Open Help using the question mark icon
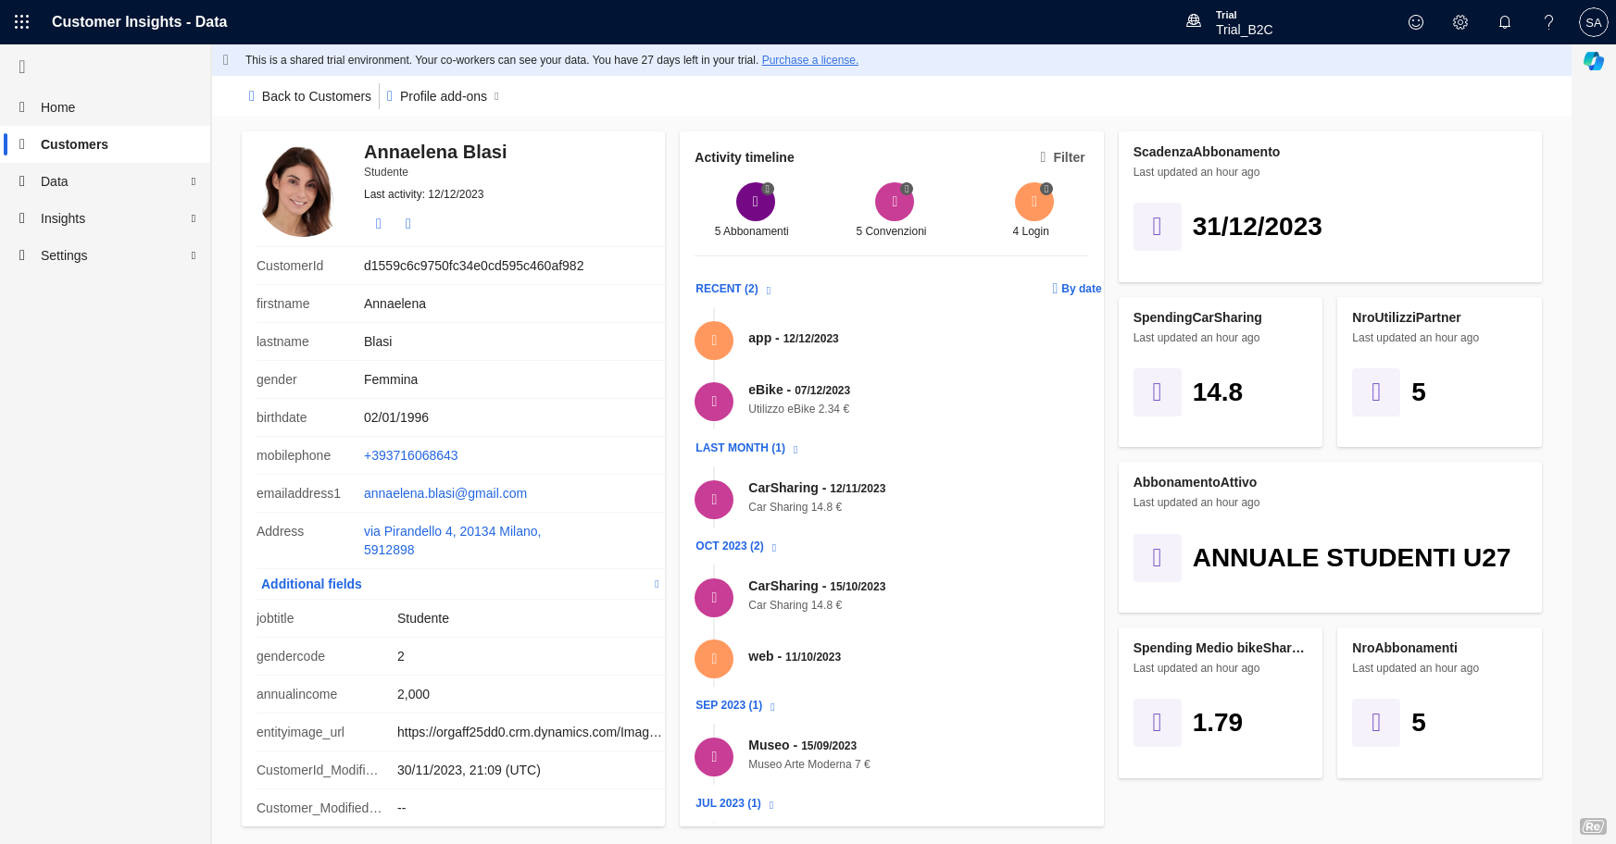Image resolution: width=1616 pixels, height=844 pixels. [x=1548, y=22]
